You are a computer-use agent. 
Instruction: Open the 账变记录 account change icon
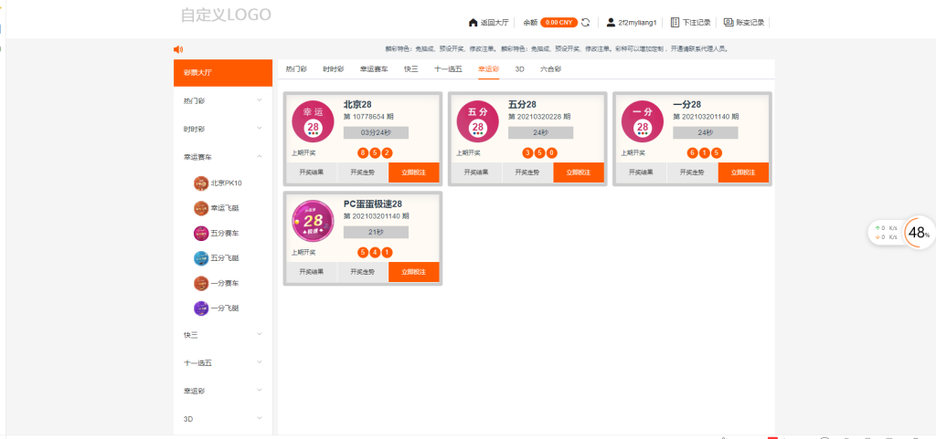pos(729,22)
